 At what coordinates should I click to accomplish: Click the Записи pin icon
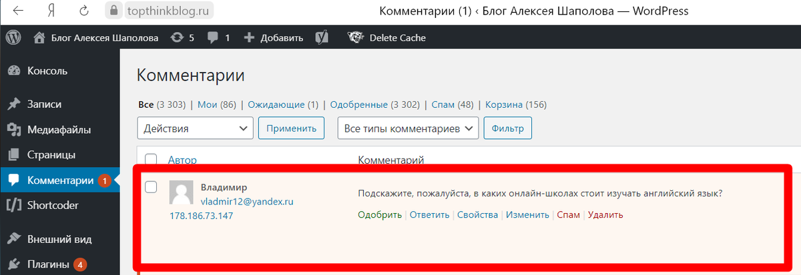(13, 105)
